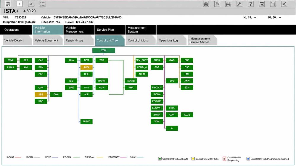Select the KOMBI control unit
Image resolution: width=296 pixels, height=166 pixels.
tap(131, 81)
